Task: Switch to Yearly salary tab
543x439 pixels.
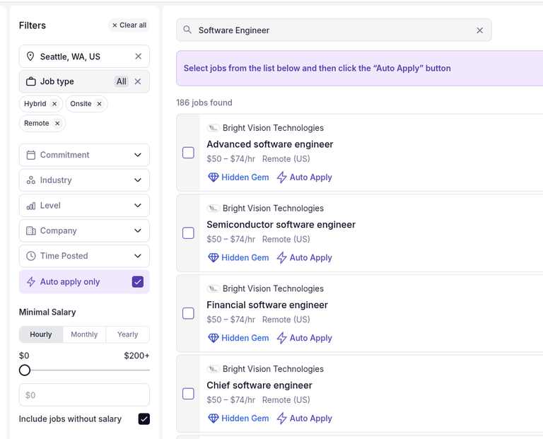Action: coord(127,334)
